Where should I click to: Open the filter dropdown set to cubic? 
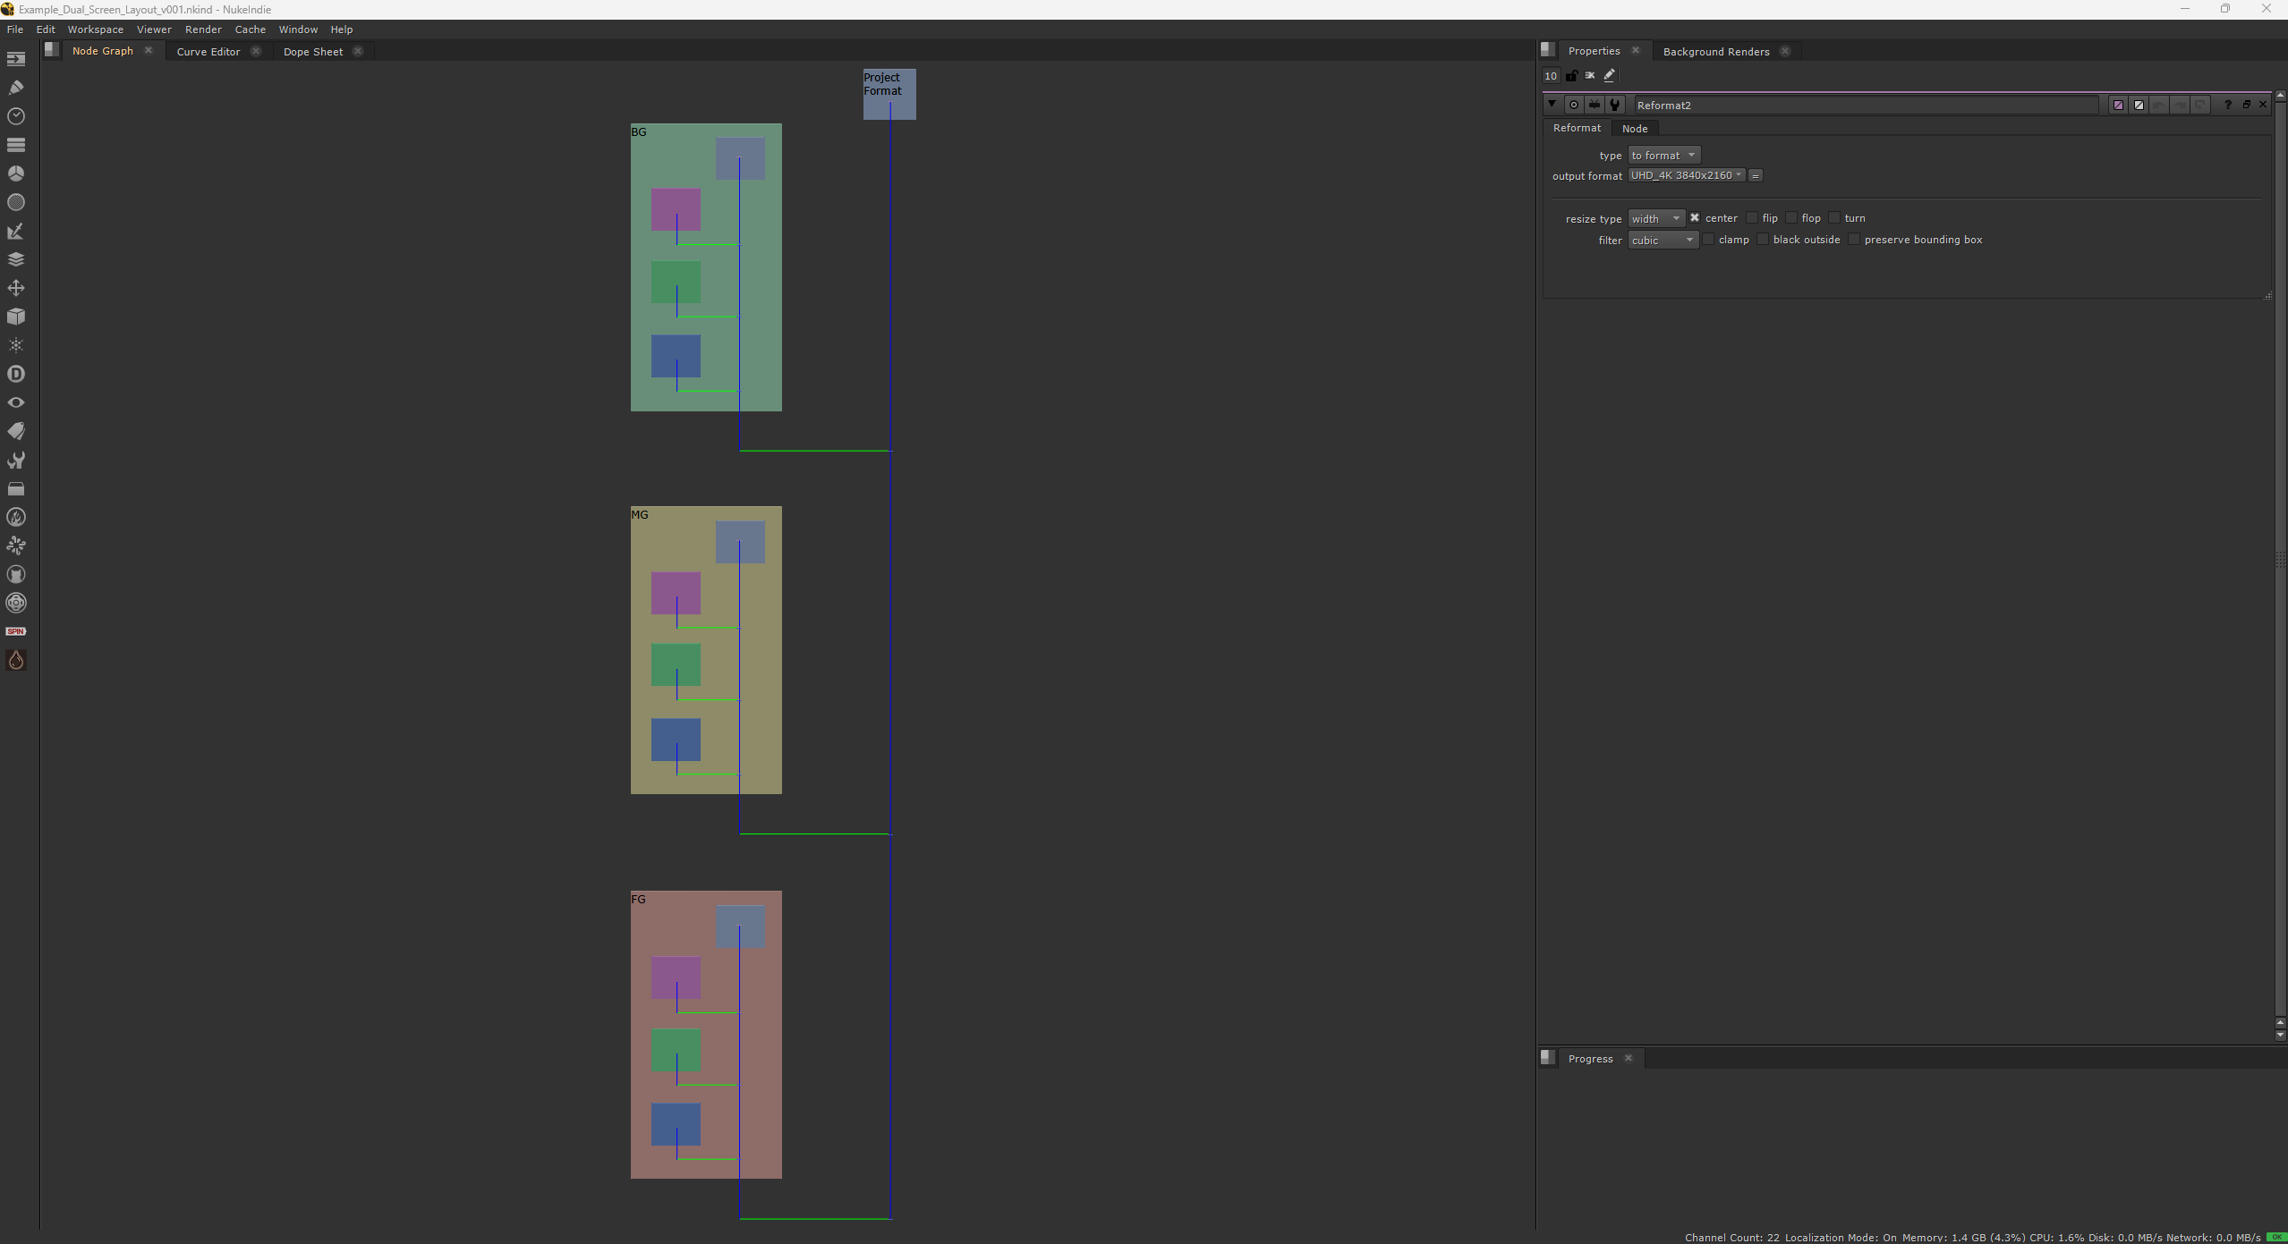(x=1663, y=240)
